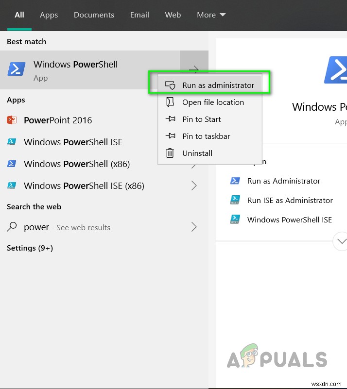Expand preview actions with the round chevron
This screenshot has width=347, height=389.
tap(342, 241)
